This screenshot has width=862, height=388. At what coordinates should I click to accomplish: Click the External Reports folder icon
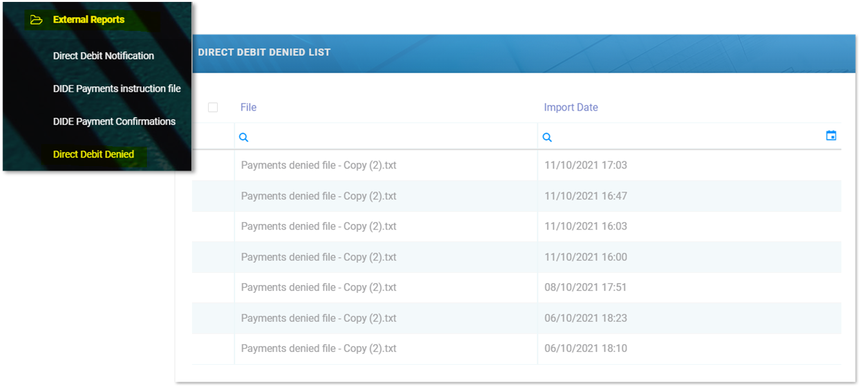36,20
